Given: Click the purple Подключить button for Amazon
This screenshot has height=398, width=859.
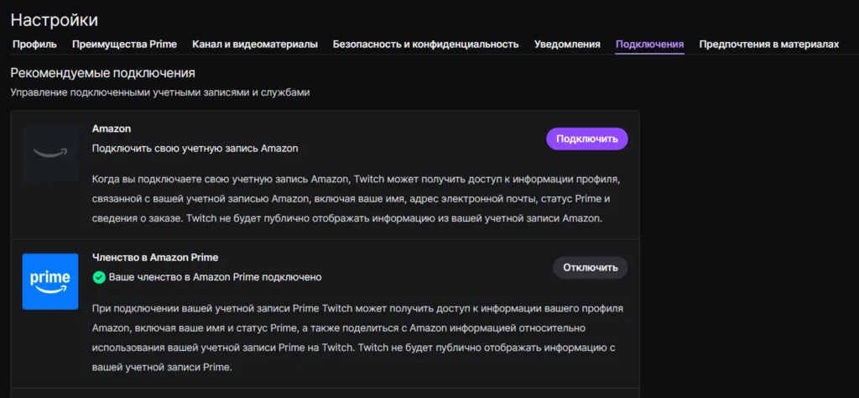Looking at the screenshot, I should (586, 139).
